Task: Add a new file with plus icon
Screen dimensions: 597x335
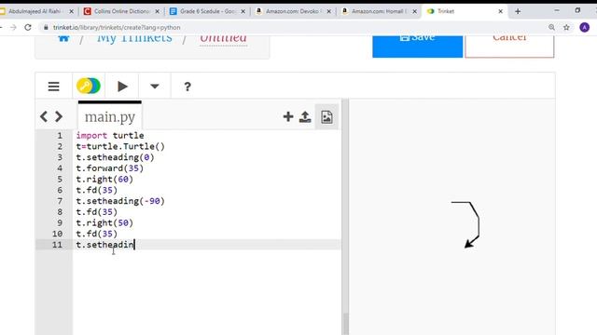Action: pos(288,116)
